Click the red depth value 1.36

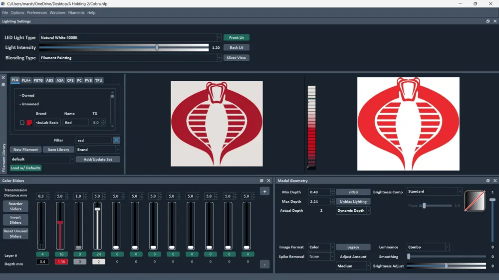tap(61, 262)
